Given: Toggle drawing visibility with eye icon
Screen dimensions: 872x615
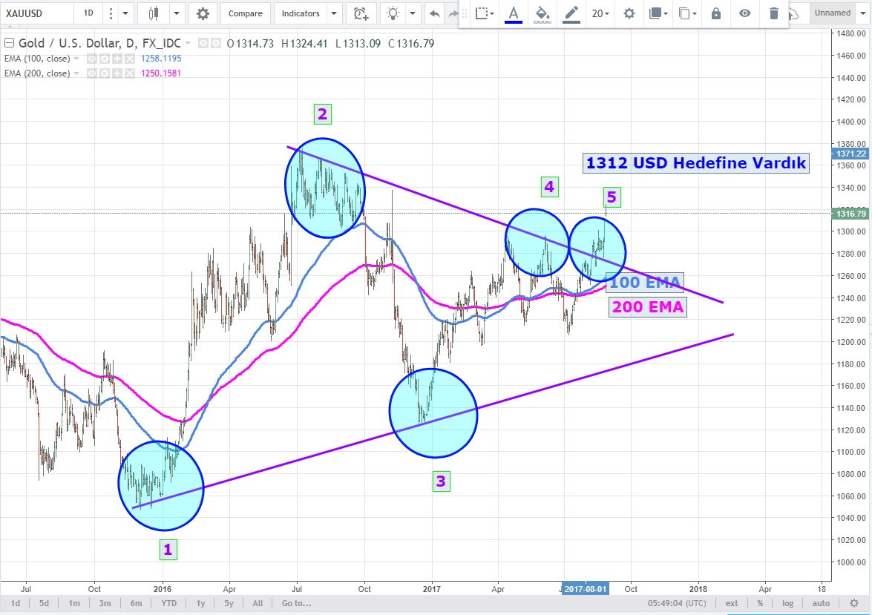Looking at the screenshot, I should point(744,13).
